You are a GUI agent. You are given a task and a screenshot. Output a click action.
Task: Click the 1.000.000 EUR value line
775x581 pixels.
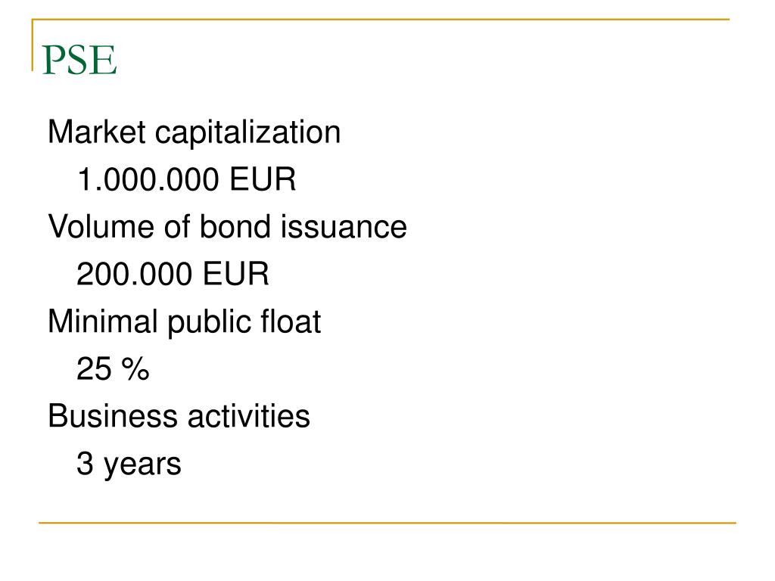(186, 179)
